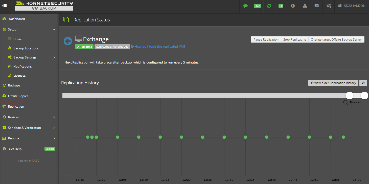Open the gears settings icon in header
This screenshot has width=369, height=184.
coord(329,6)
